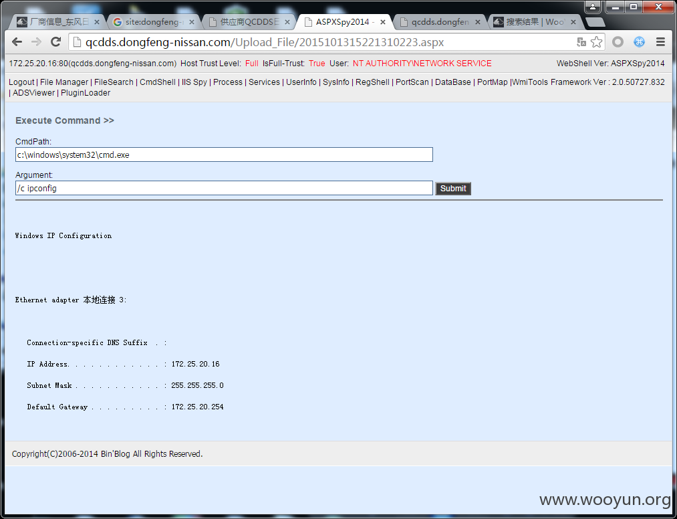677x519 pixels.
Task: Click the Windows IP Configuration text
Action: point(63,235)
